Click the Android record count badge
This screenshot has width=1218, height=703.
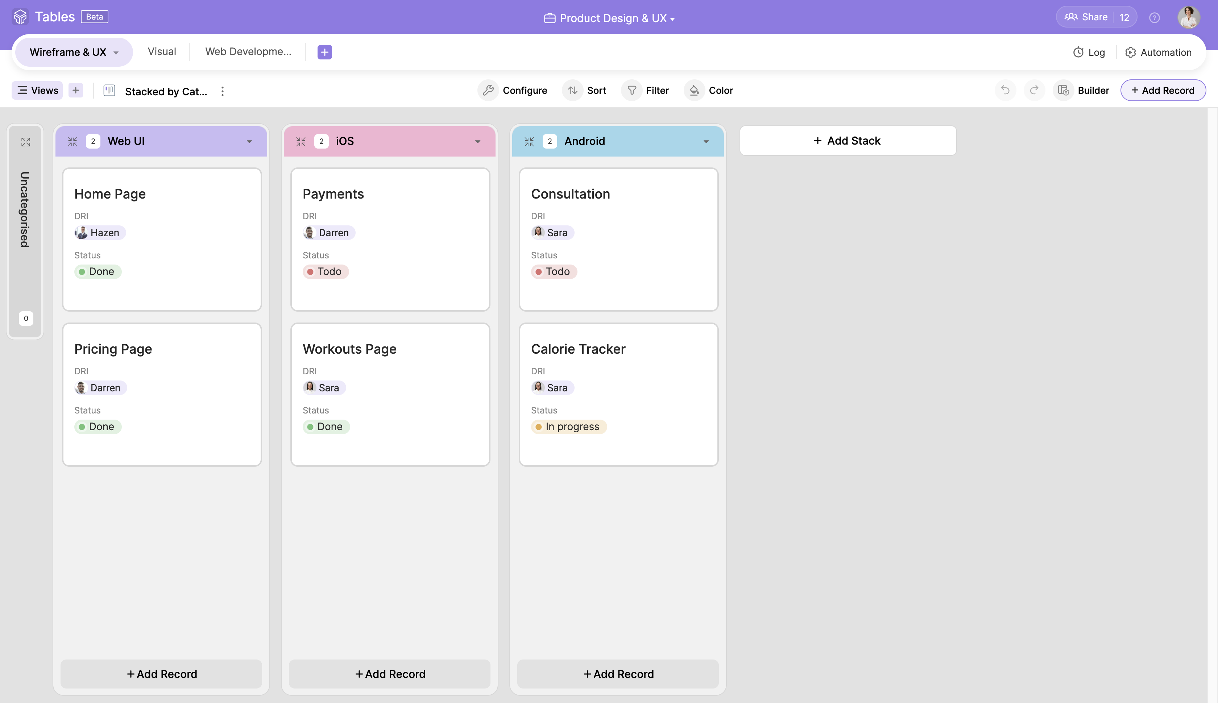[550, 141]
